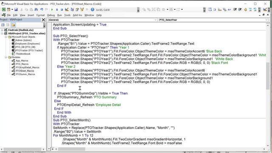Click the Parameter Info icon

click(x=224, y=9)
